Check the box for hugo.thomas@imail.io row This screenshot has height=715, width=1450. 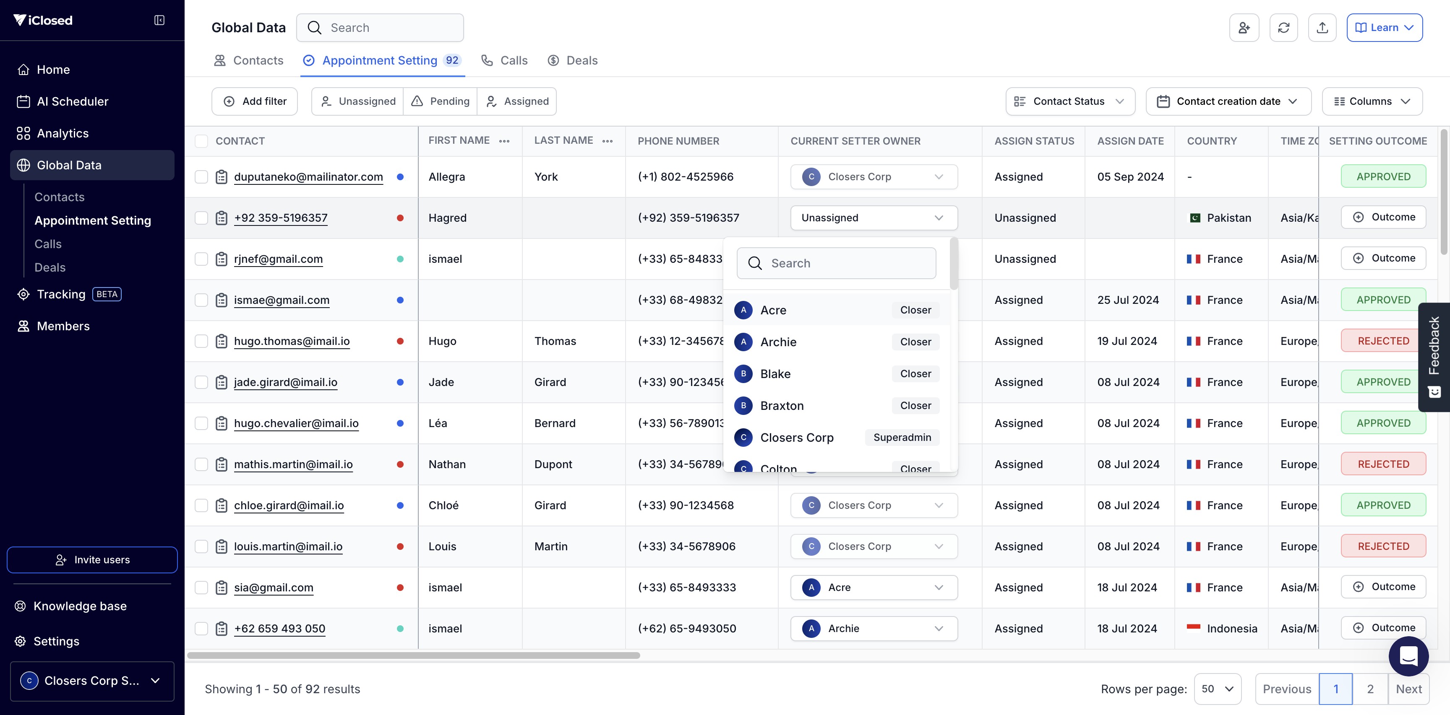pyautogui.click(x=201, y=341)
